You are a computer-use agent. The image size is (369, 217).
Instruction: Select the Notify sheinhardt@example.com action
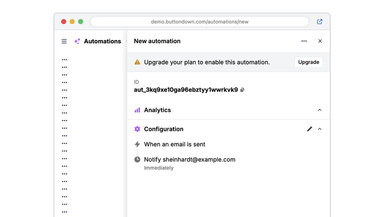click(x=190, y=159)
